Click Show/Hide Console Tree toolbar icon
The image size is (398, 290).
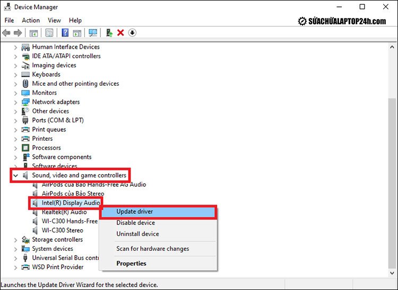coord(33,33)
